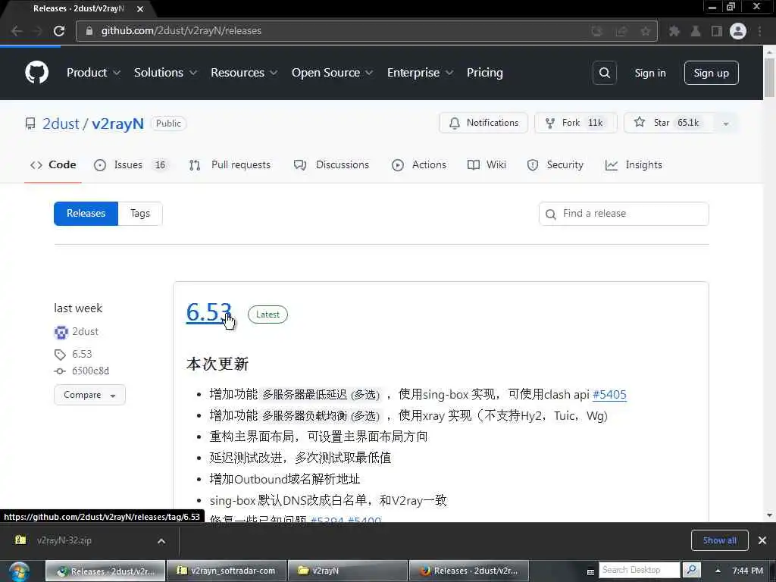Open the Pricing page

(484, 73)
